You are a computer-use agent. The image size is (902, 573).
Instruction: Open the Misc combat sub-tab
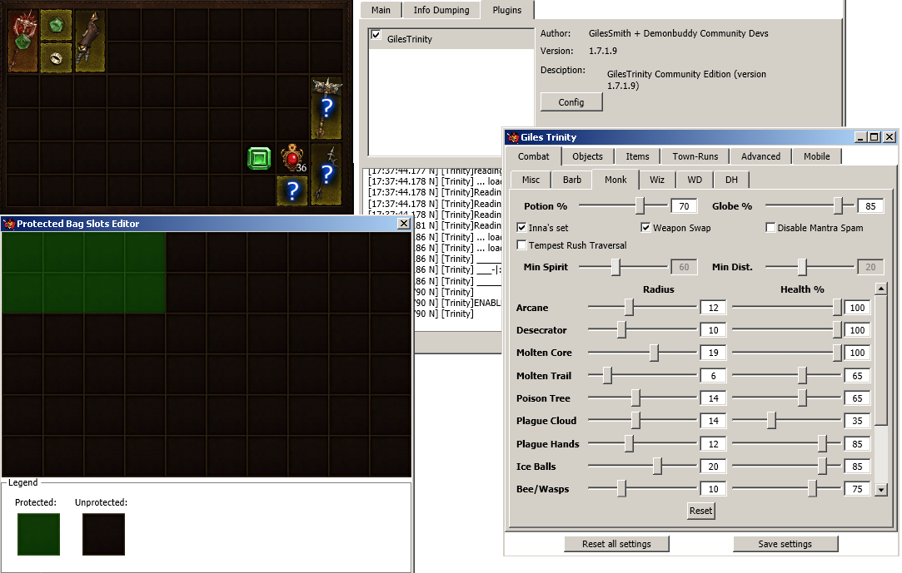531,180
